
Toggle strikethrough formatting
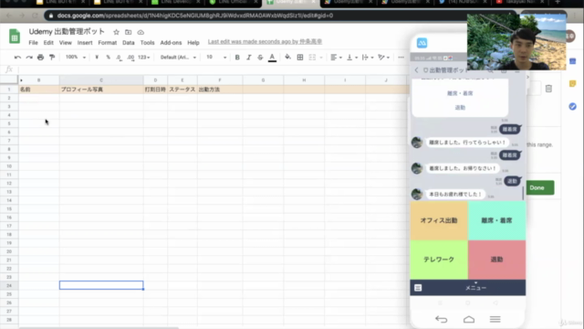(x=260, y=58)
